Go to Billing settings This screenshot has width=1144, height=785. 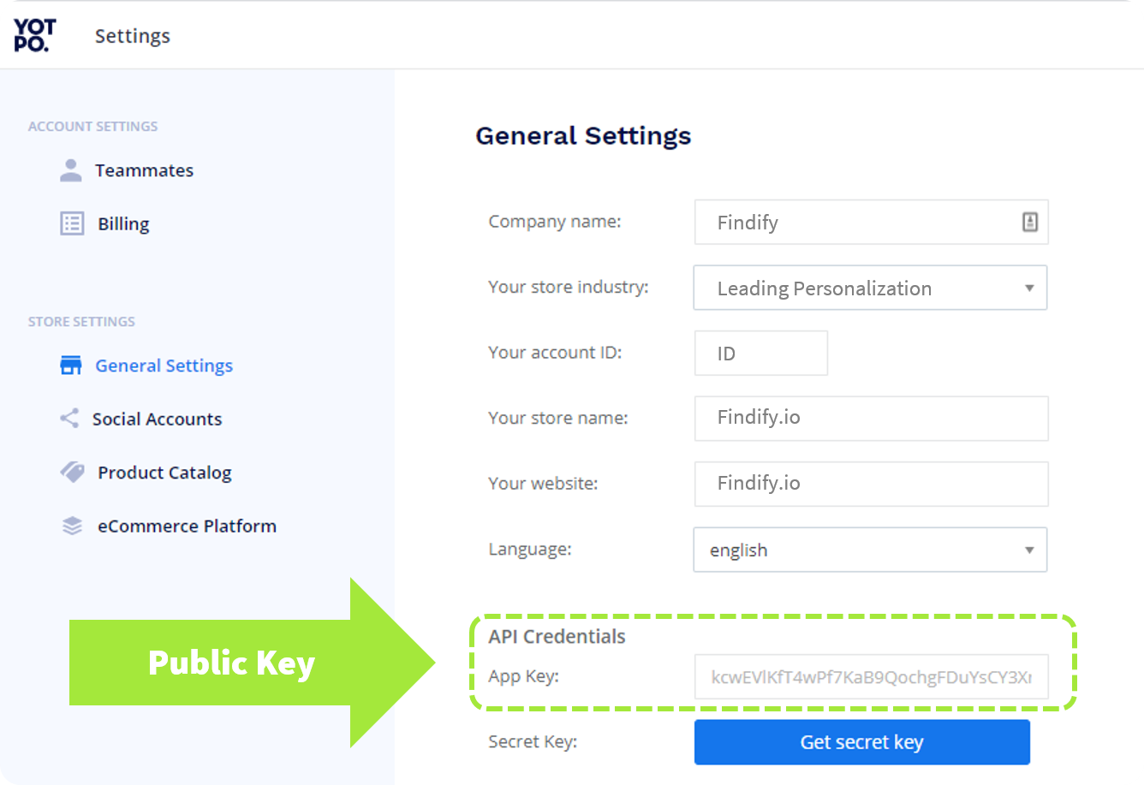point(123,223)
